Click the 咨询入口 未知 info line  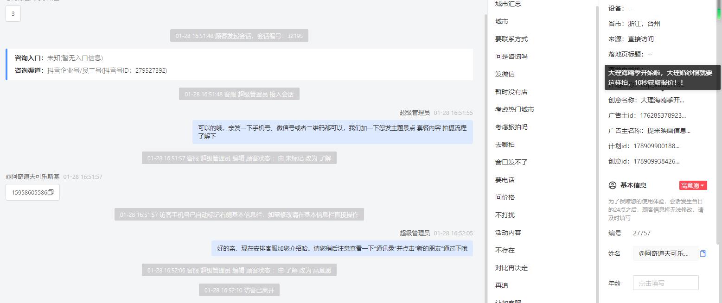pos(59,58)
